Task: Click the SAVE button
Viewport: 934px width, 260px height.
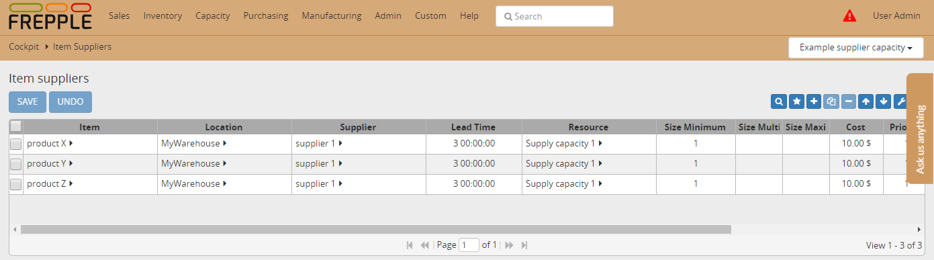Action: click(28, 101)
